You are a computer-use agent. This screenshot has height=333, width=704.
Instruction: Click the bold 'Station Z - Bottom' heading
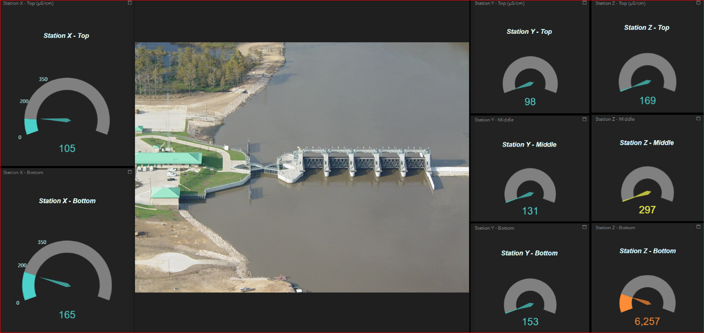647,251
